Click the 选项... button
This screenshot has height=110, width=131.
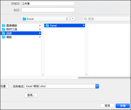[x=31, y=95]
